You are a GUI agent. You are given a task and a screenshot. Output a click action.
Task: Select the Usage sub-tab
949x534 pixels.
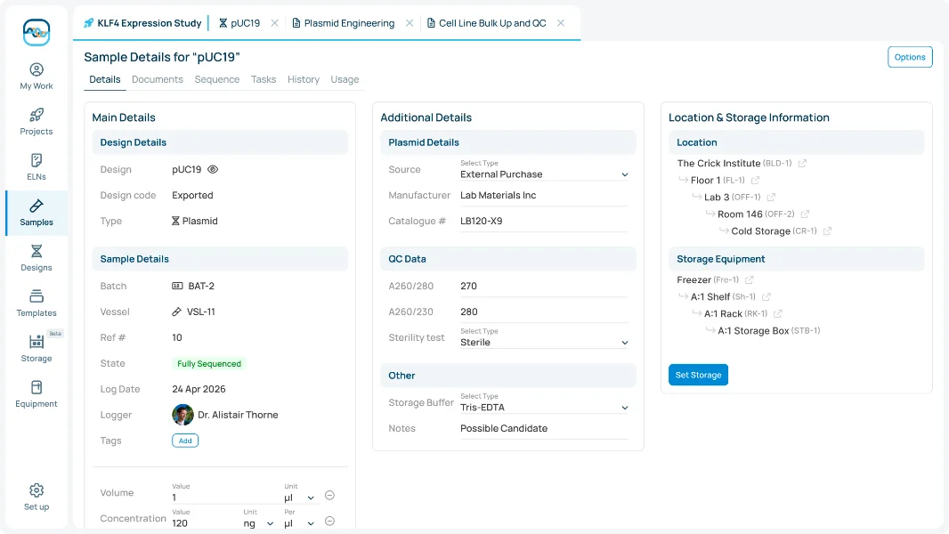(345, 79)
